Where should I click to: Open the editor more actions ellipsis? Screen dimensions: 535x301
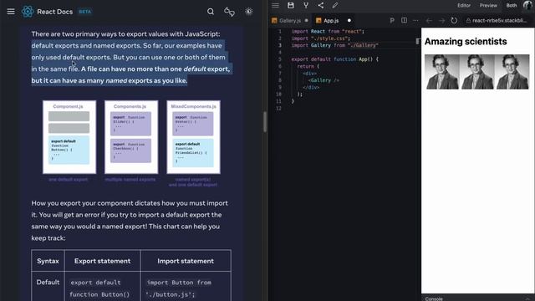tap(415, 20)
